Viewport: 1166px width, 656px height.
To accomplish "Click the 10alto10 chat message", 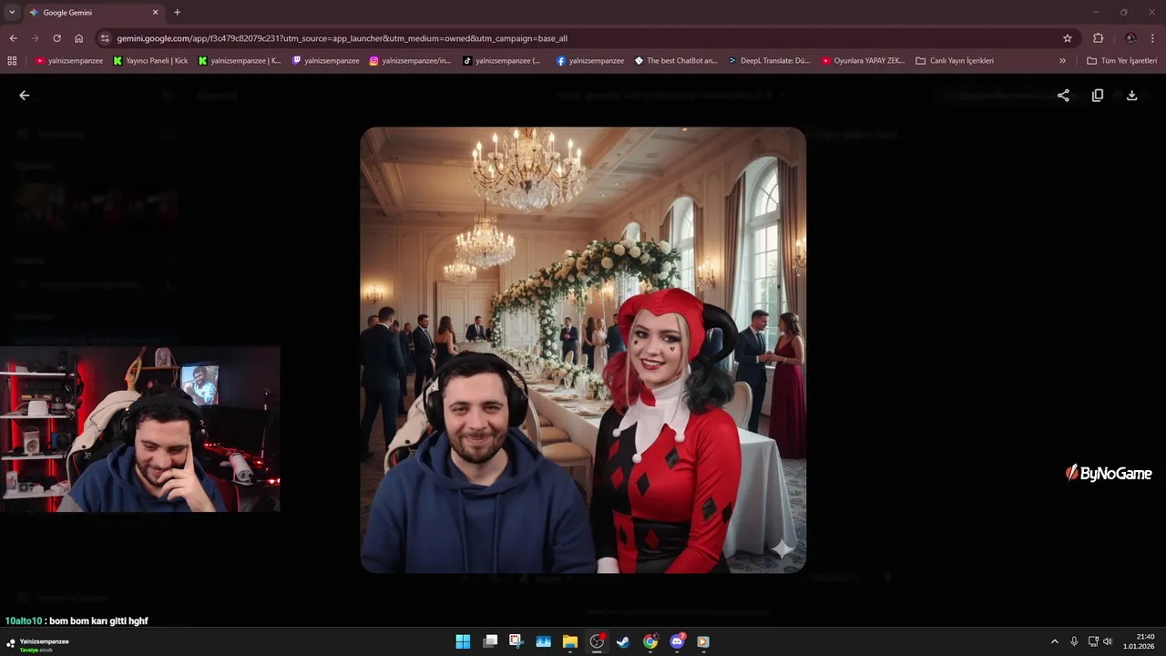I will click(77, 620).
